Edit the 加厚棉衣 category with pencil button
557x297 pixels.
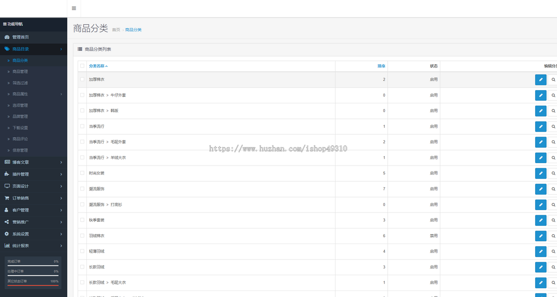tap(540, 80)
